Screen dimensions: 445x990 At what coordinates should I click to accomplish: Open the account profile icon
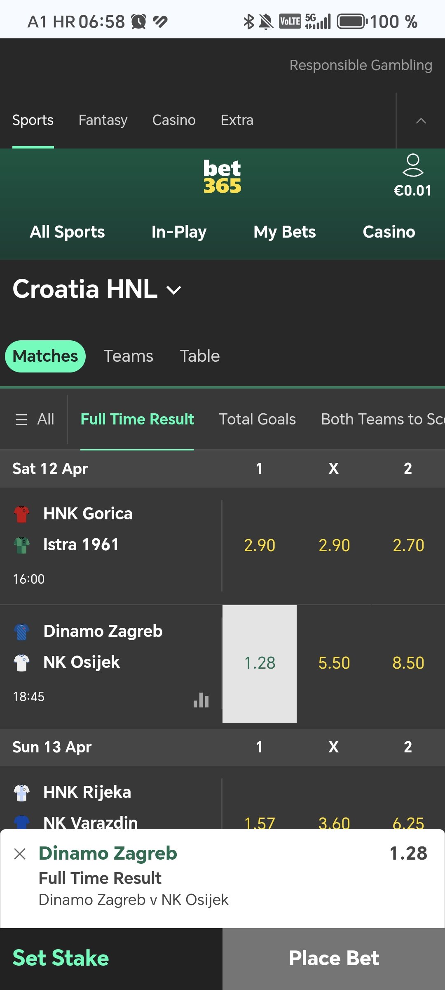(x=412, y=165)
